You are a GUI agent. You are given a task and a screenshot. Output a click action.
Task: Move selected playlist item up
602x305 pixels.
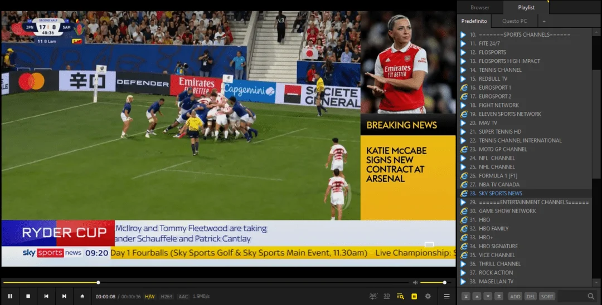coord(477,296)
